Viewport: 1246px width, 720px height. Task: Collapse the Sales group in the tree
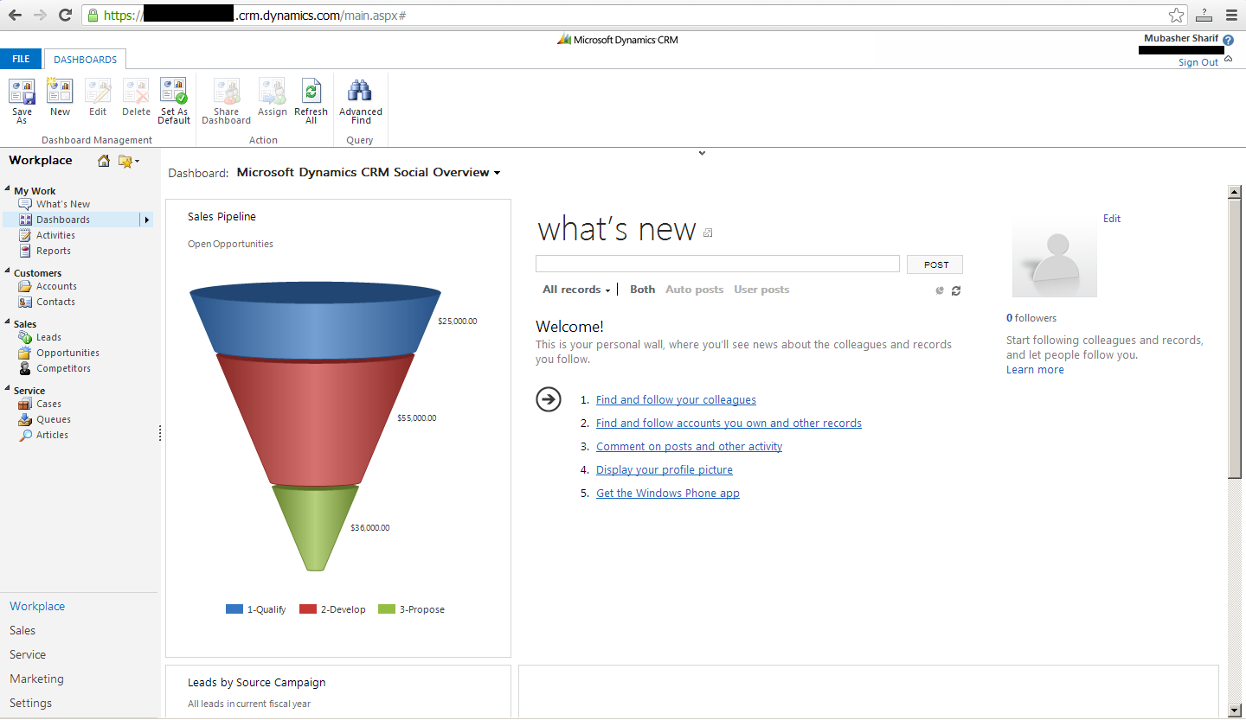(8, 323)
